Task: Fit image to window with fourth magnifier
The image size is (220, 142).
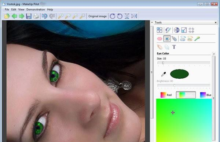Action: tap(82, 16)
